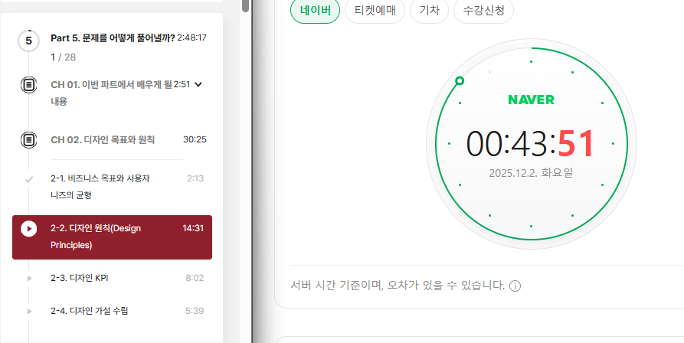Click the NAVER logo inside the clock
684x343 pixels.
531,100
